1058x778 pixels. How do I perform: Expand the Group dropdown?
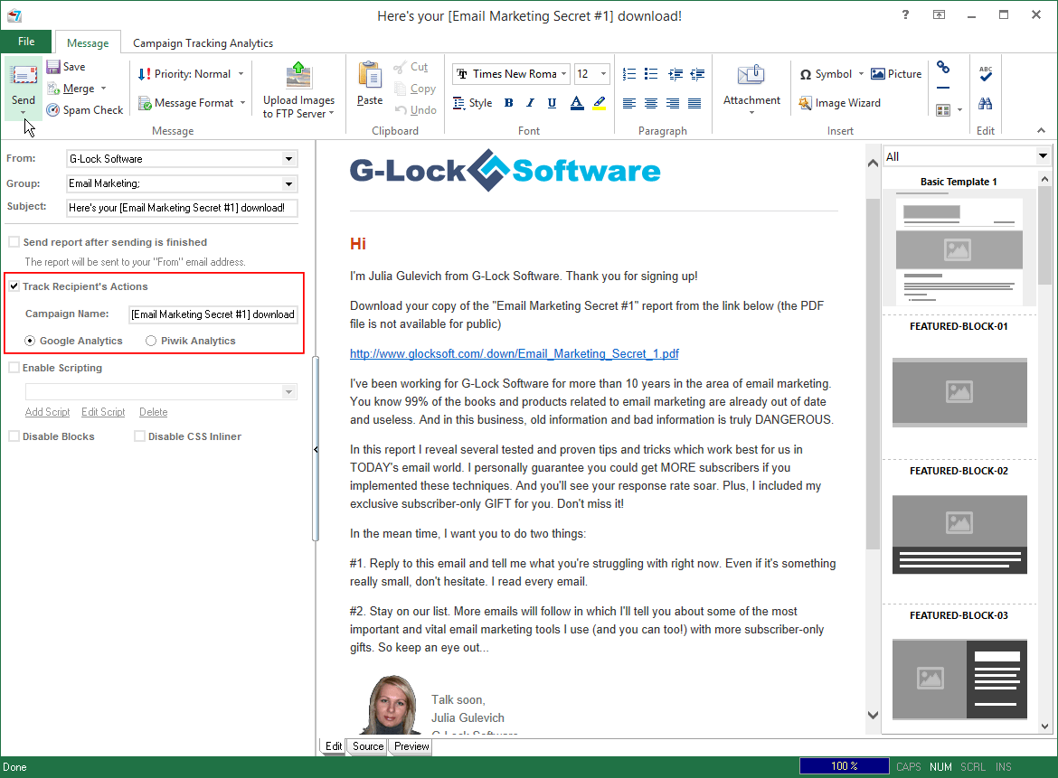point(288,184)
